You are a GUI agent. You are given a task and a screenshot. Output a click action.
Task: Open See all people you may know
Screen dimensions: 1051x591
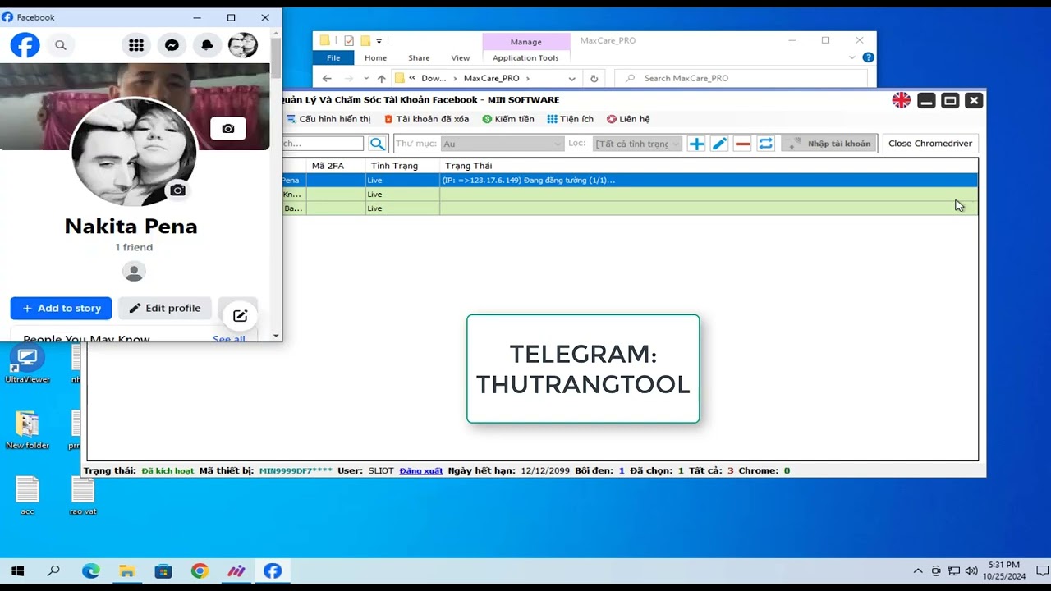tap(229, 338)
